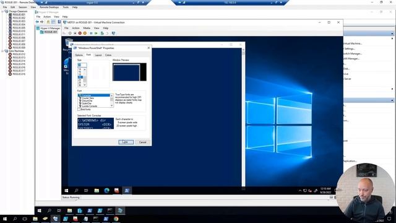Select Lucida Console in the font list
The height and width of the screenshot is (223, 396).
tap(89, 106)
